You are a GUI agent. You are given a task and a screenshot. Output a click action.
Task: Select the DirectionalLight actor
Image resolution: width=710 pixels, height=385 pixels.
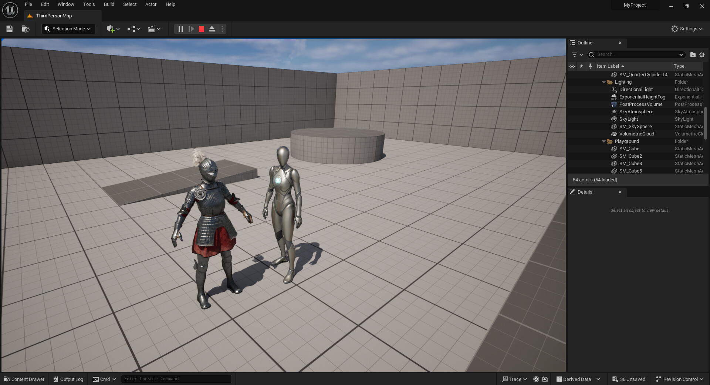[635, 90]
